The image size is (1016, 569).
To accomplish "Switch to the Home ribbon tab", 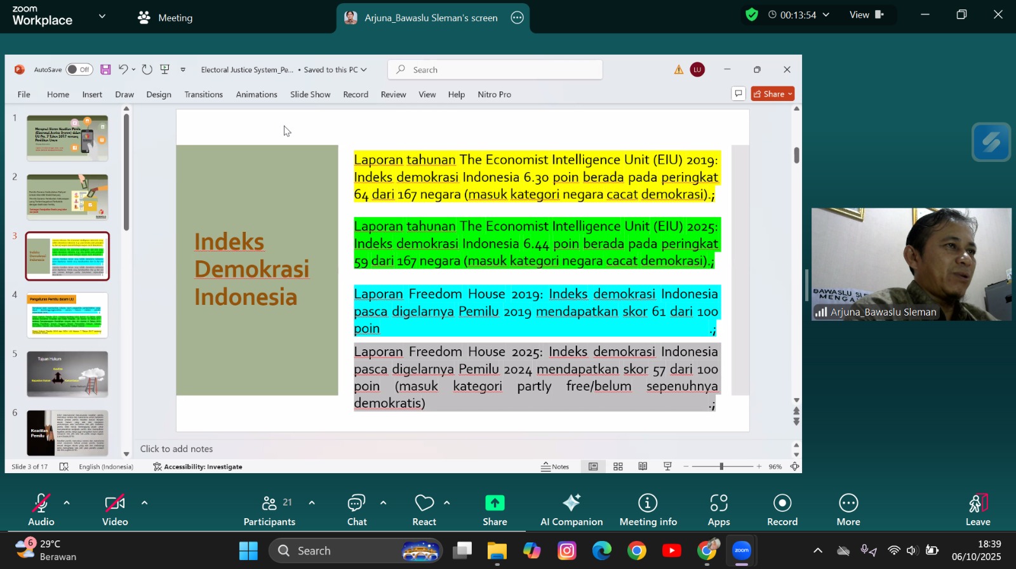I will click(58, 94).
